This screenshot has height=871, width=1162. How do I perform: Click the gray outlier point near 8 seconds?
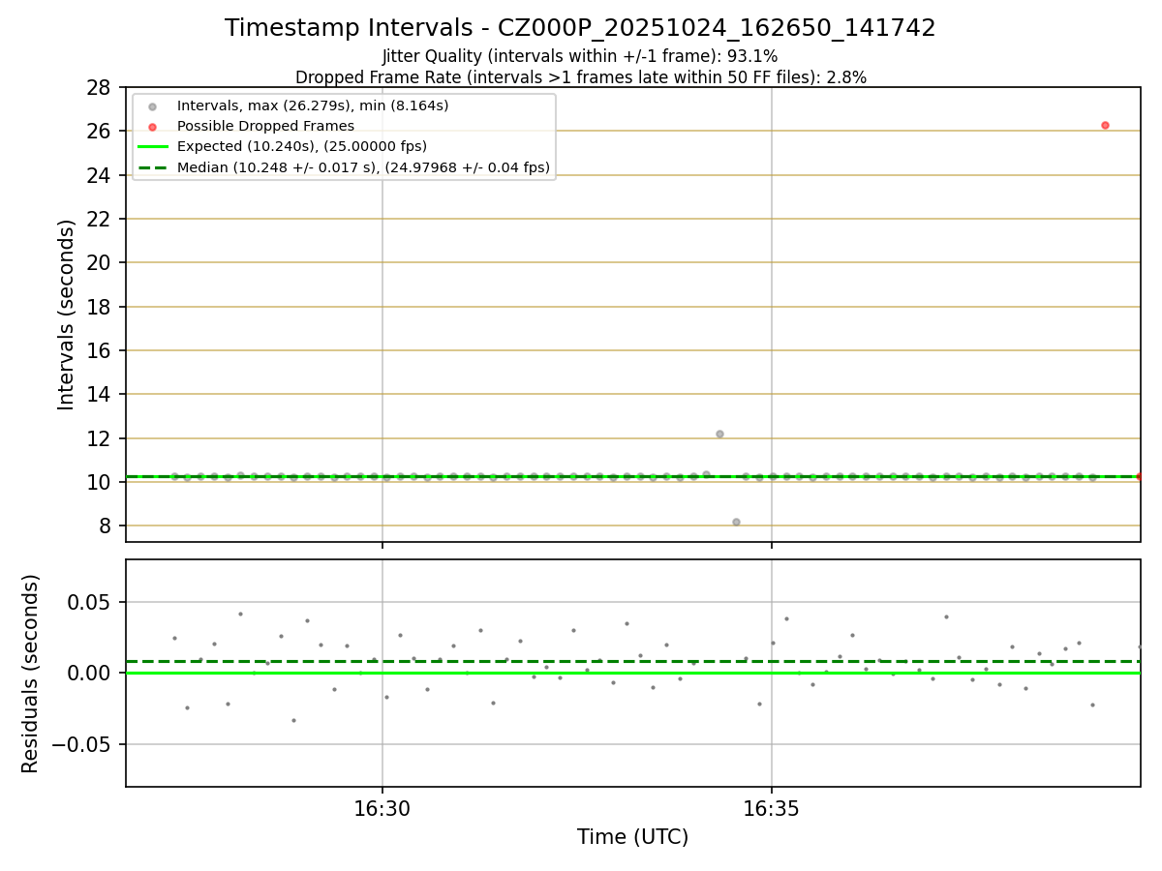tap(736, 522)
